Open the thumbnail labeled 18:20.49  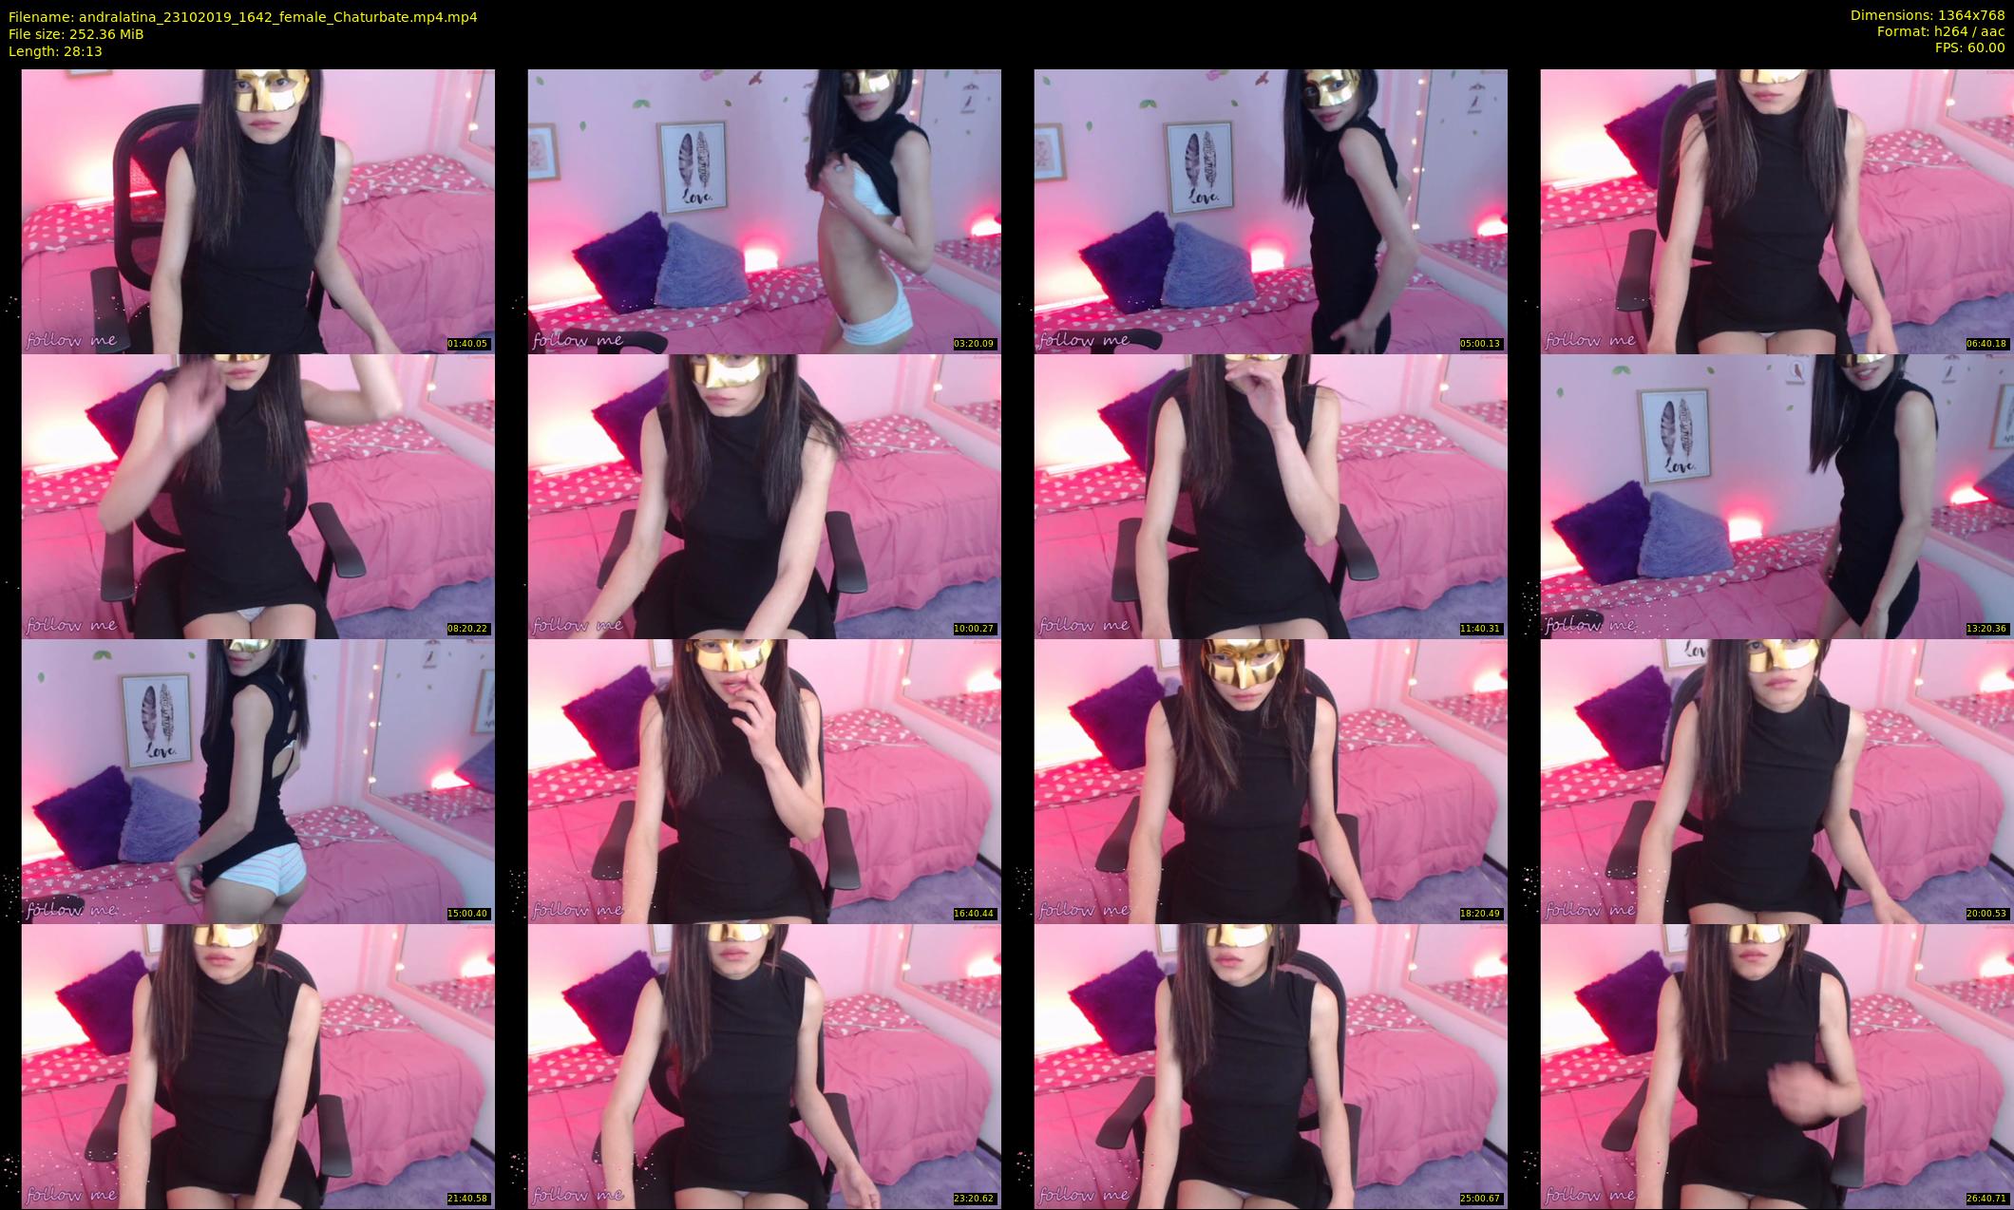1270,781
